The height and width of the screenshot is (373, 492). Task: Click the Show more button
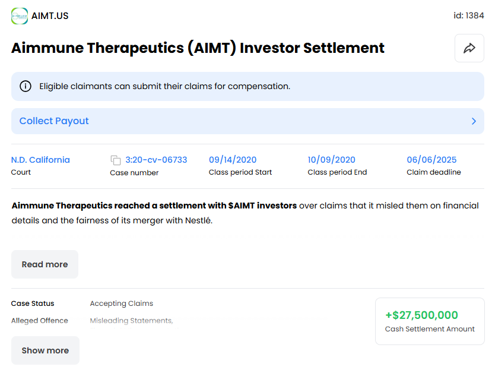45,350
